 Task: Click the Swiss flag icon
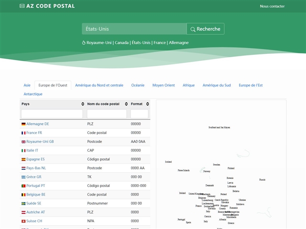pyautogui.click(x=23, y=221)
